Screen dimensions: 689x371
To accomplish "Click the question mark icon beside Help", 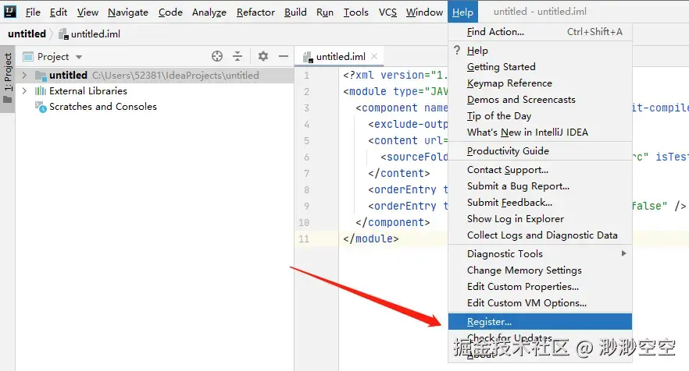I will point(457,50).
